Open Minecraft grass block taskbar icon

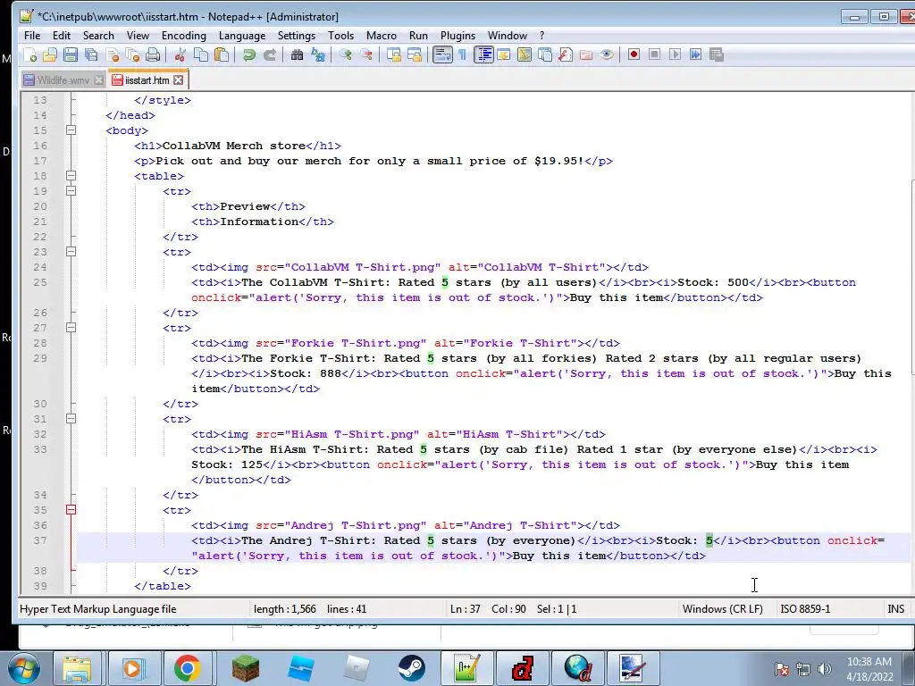click(245, 668)
